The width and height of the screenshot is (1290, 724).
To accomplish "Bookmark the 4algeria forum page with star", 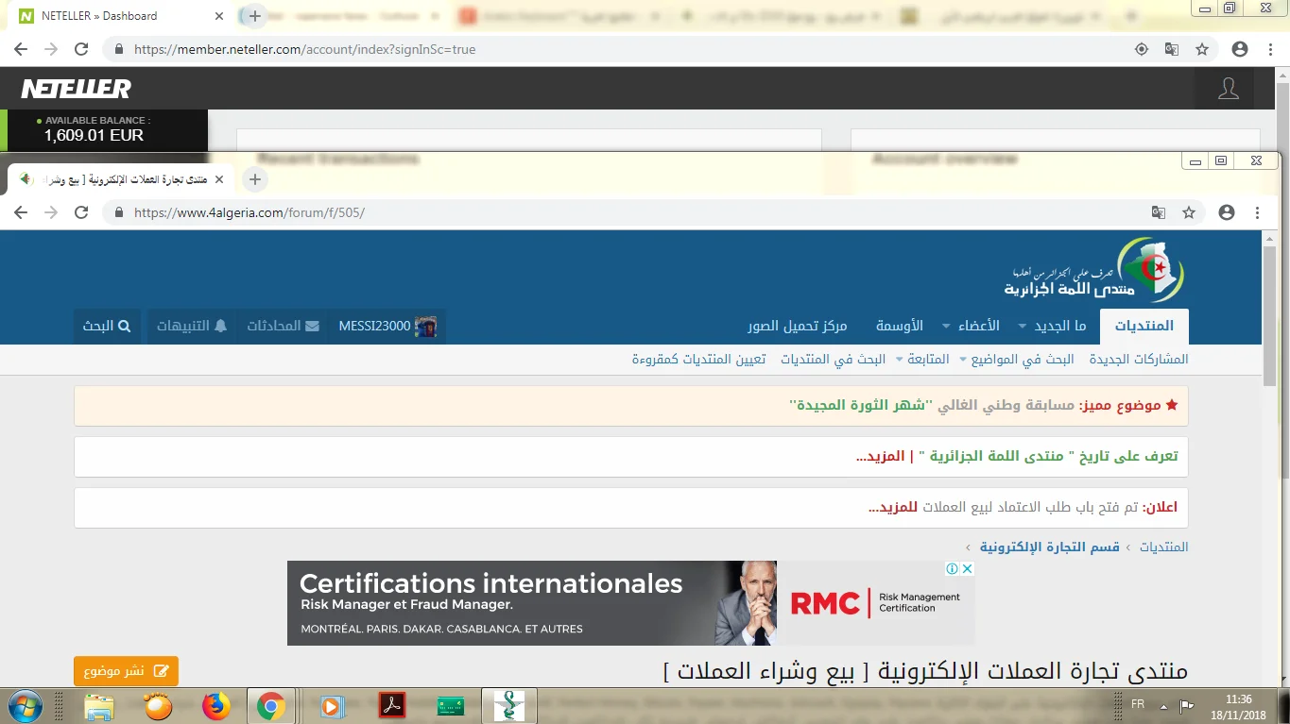I will [1189, 213].
